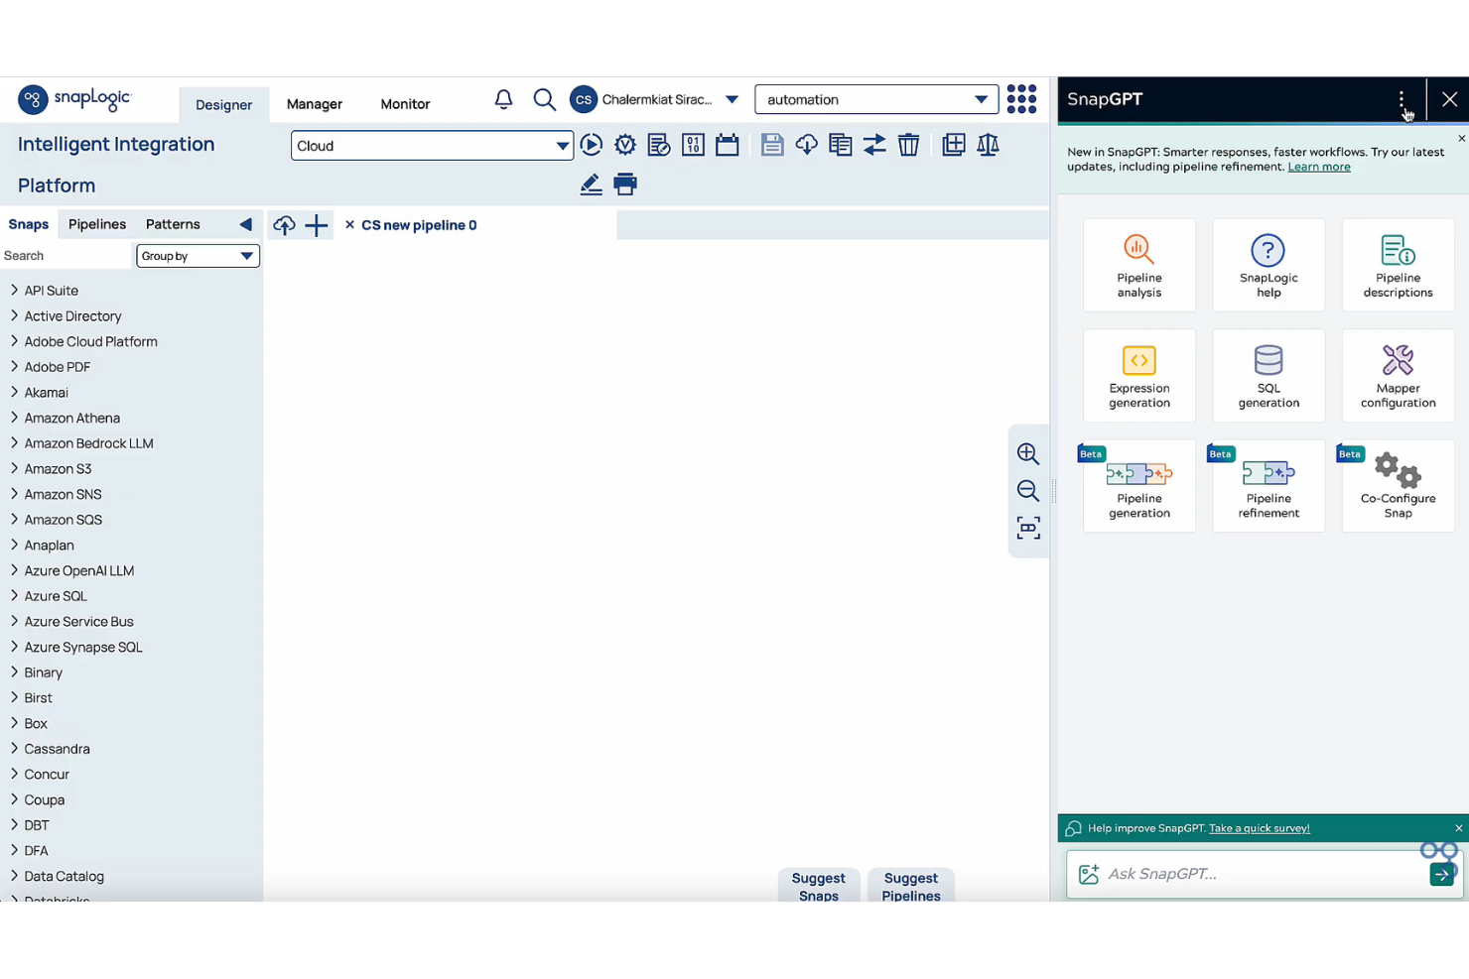Click the cloud upload Import Pipeline icon
This screenshot has height=979, width=1469.
pyautogui.click(x=284, y=225)
